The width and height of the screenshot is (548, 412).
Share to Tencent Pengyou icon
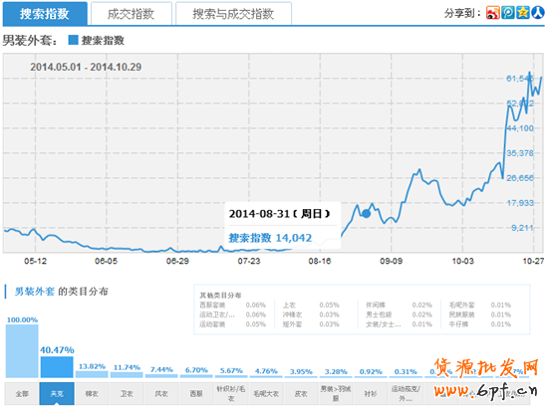coord(508,13)
